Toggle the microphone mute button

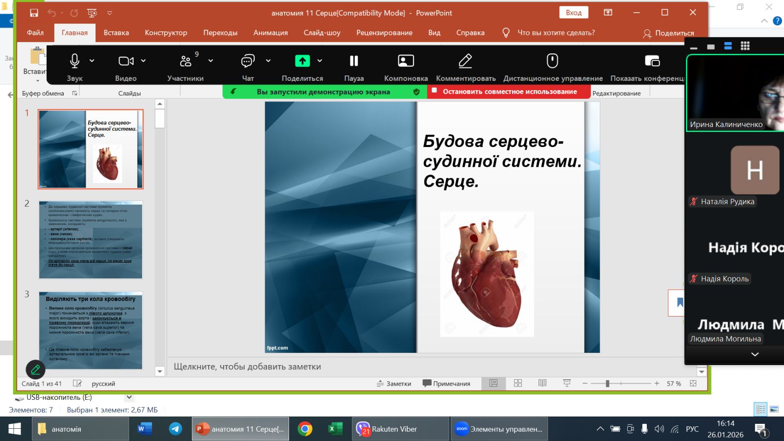click(74, 61)
